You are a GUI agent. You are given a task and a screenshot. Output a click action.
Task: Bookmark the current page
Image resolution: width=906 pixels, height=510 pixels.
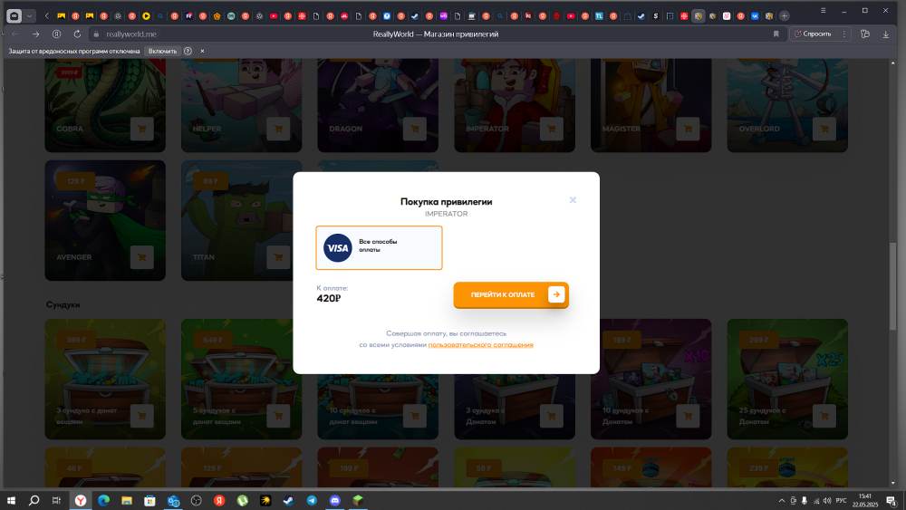click(x=776, y=34)
